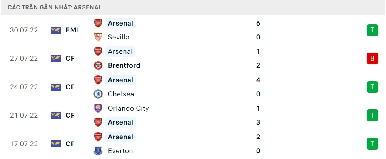This screenshot has width=386, height=159.
Task: Click red B badge for Brentford match
Action: coord(372,58)
